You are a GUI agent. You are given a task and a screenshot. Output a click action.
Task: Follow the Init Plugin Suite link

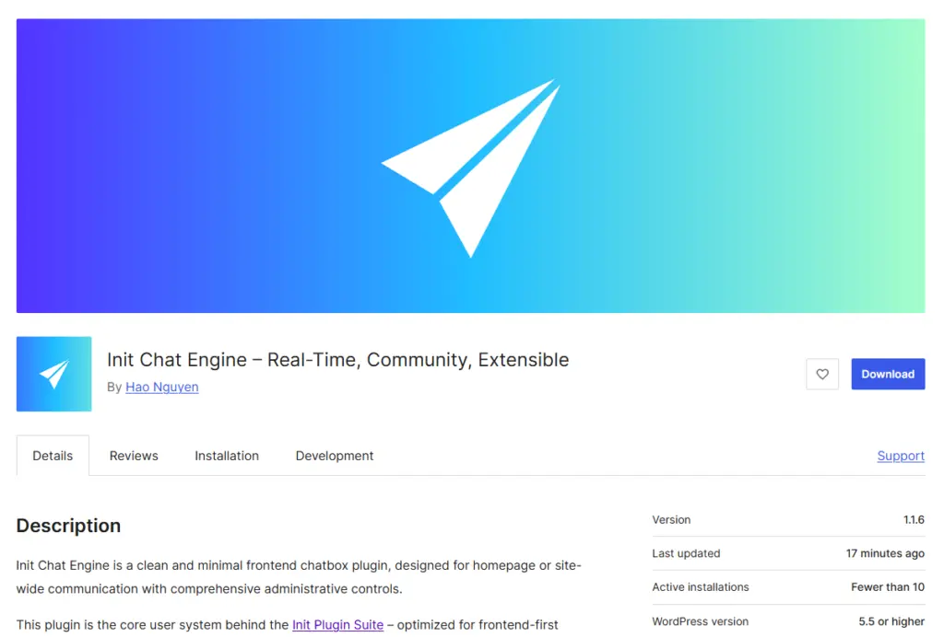coord(337,624)
